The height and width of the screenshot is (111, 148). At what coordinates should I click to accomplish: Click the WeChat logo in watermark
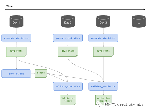[x=99, y=104]
